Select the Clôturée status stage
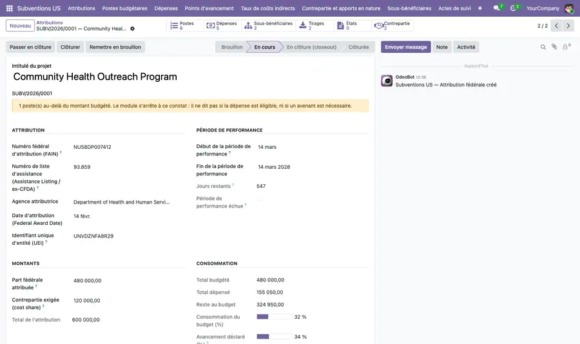The width and height of the screenshot is (580, 344). pyautogui.click(x=358, y=47)
